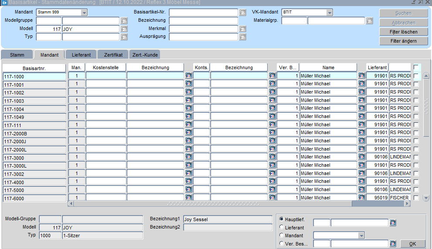Click the Bezeichnung input field in filter
432x249 pixels.
tap(203, 20)
